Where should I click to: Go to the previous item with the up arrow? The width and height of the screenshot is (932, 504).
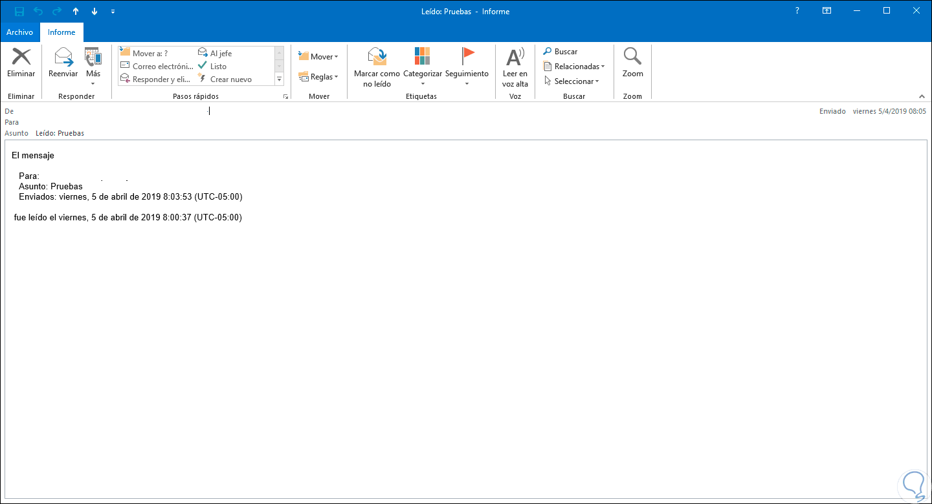click(76, 12)
